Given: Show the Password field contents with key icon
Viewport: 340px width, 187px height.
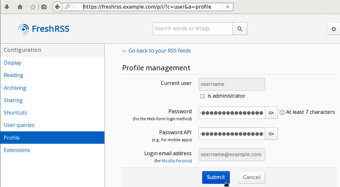Looking at the screenshot, I should pyautogui.click(x=271, y=113).
